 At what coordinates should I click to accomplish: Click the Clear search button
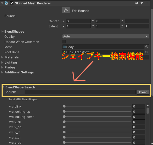[143, 92]
